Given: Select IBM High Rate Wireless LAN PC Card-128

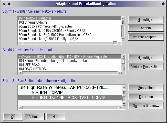Looking at the screenshot, I should pos(70,88).
